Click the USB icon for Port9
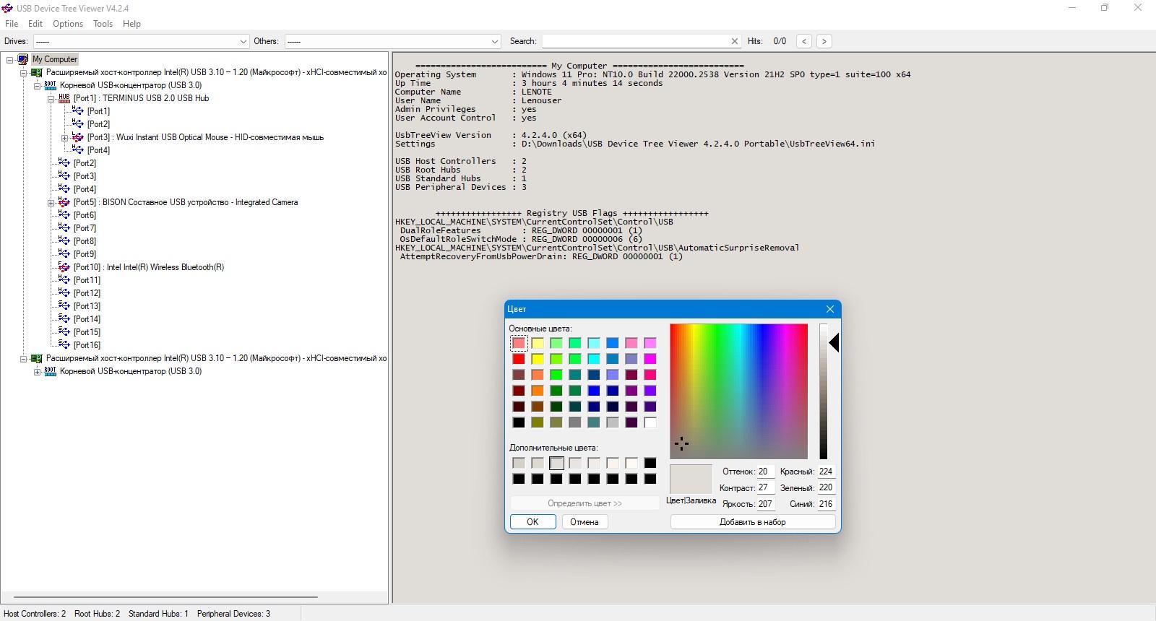Image resolution: width=1156 pixels, height=621 pixels. (64, 254)
